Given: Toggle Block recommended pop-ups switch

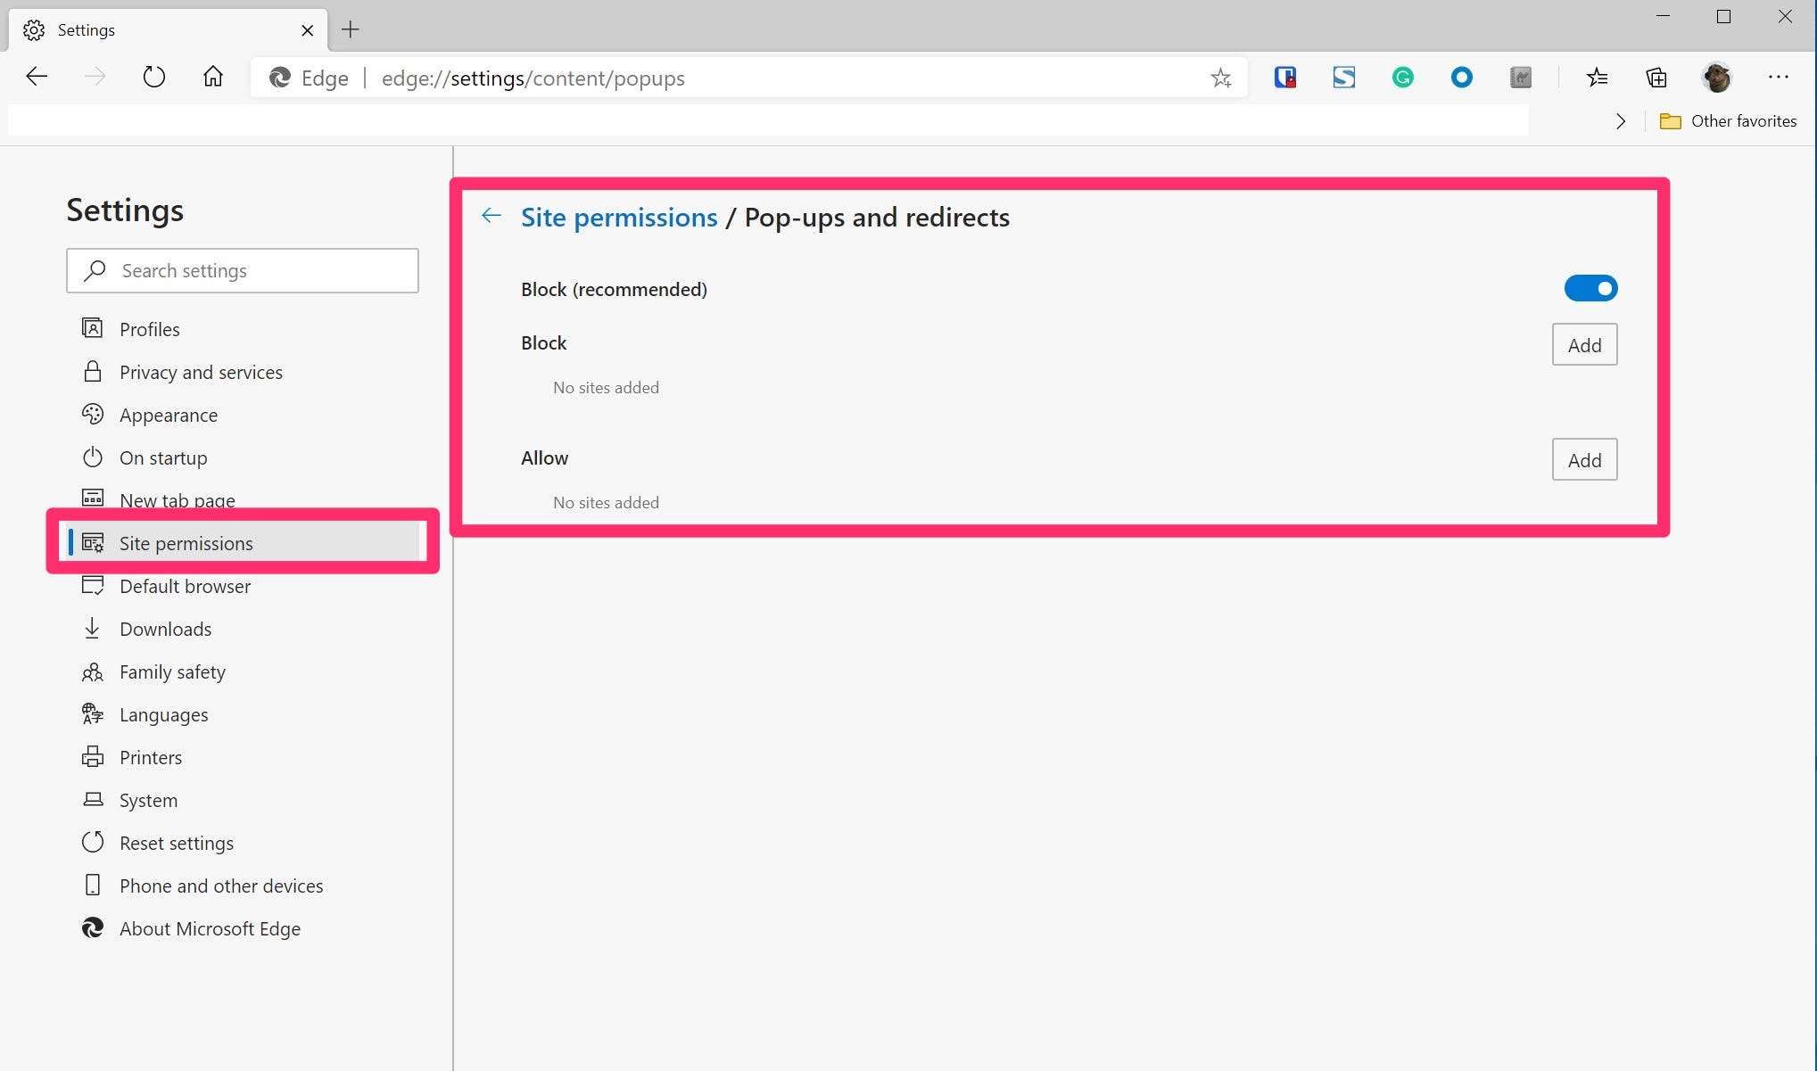Looking at the screenshot, I should (1592, 287).
